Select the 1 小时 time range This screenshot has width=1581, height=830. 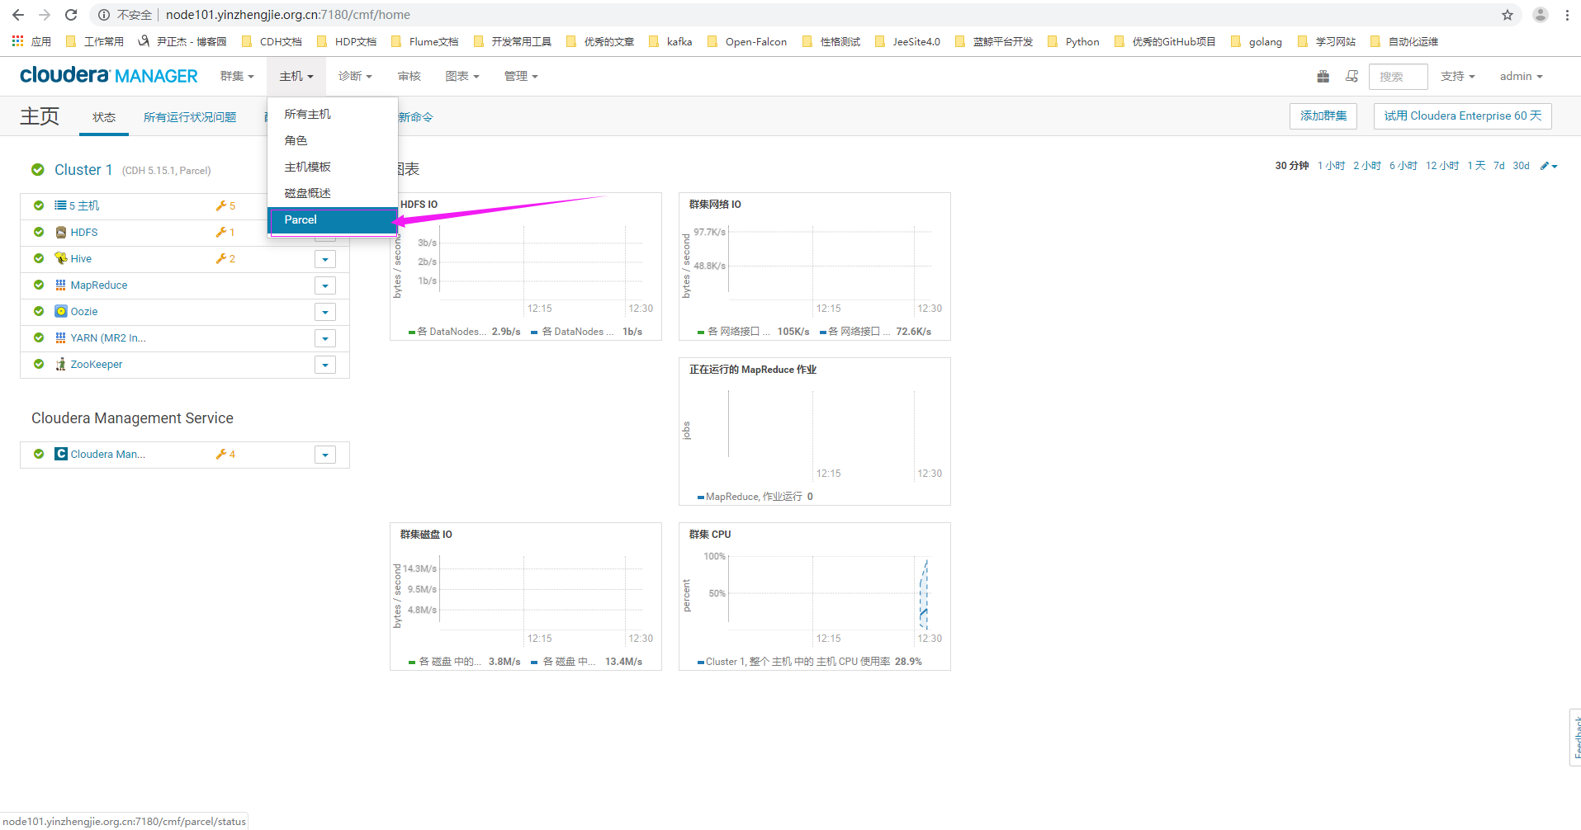click(1331, 166)
